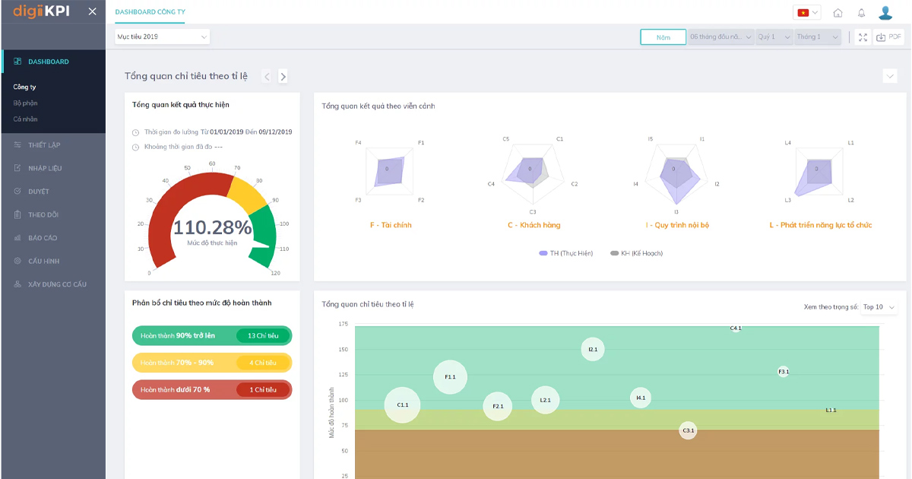The height and width of the screenshot is (479, 912).
Task: Select Bộ phận in sidebar menu
Action: click(x=25, y=103)
